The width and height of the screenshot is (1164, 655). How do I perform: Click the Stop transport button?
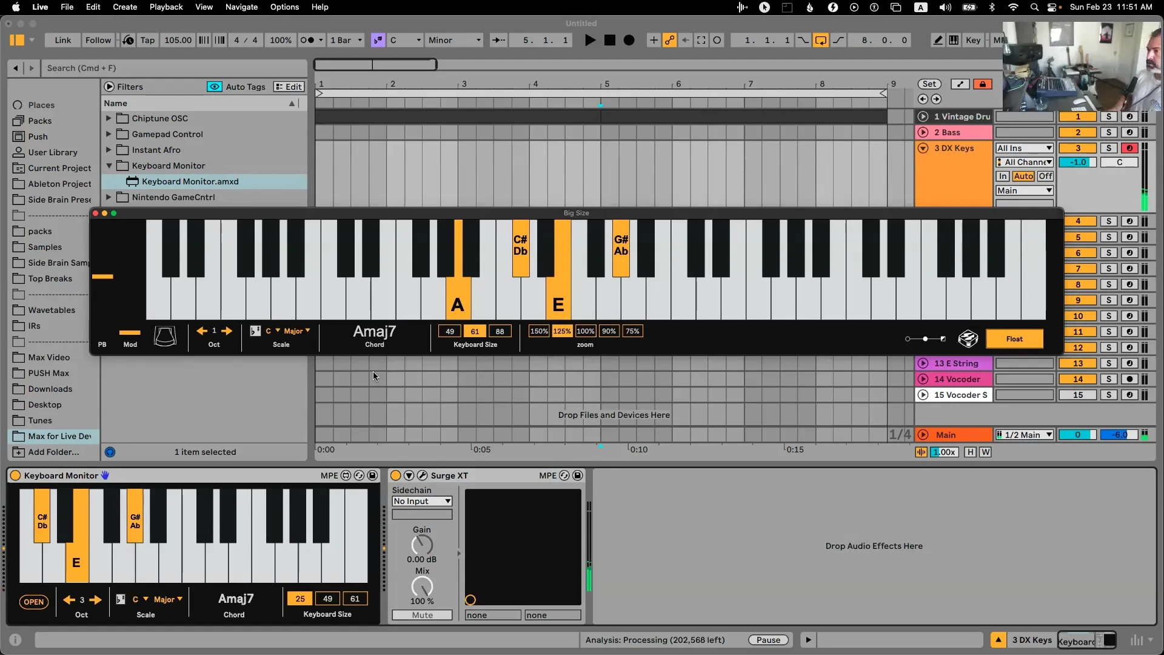(x=610, y=40)
